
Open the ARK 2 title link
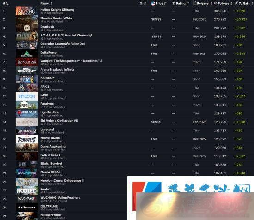pyautogui.click(x=45, y=87)
